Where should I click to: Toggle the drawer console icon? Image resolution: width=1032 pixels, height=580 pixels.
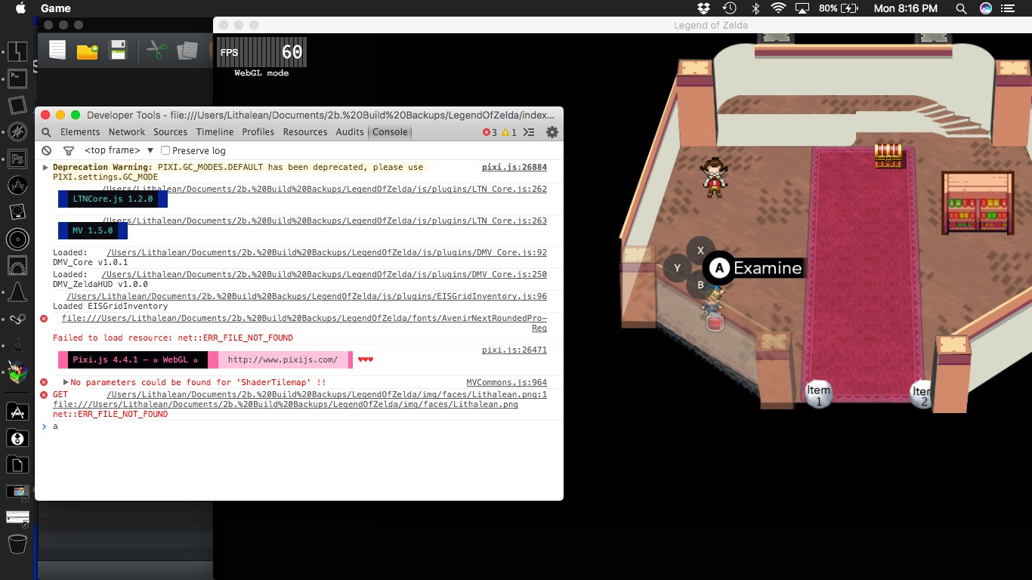click(x=529, y=132)
